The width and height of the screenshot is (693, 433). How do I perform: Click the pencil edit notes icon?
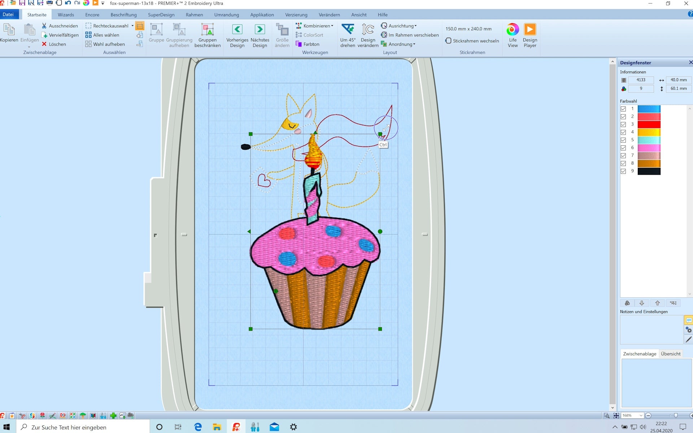click(x=689, y=340)
